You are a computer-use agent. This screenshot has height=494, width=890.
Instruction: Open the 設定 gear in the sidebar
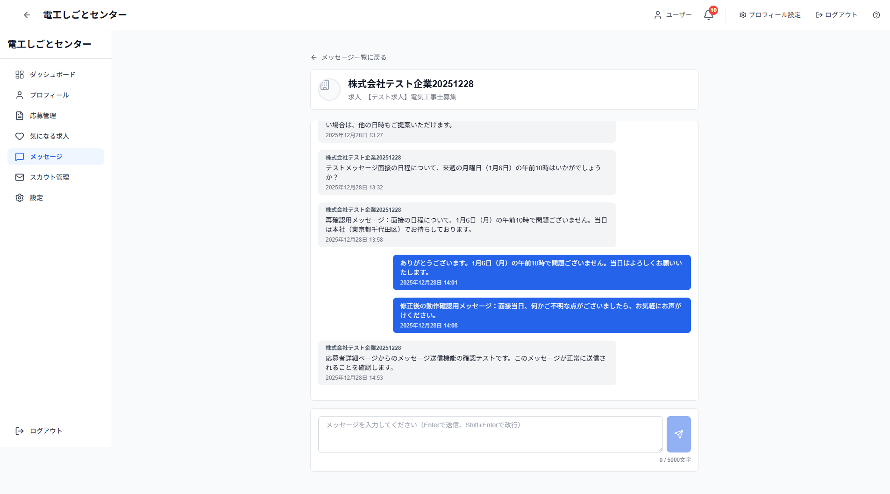[19, 197]
